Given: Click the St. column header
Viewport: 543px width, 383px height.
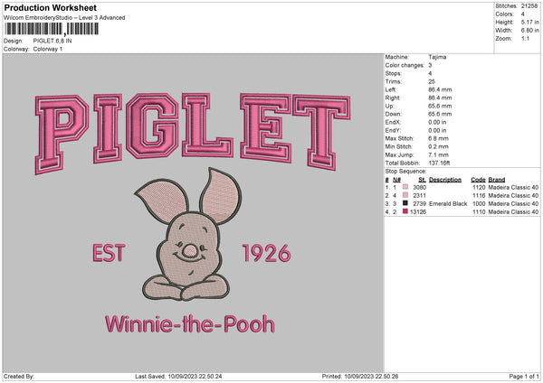Looking at the screenshot, I should tap(422, 179).
